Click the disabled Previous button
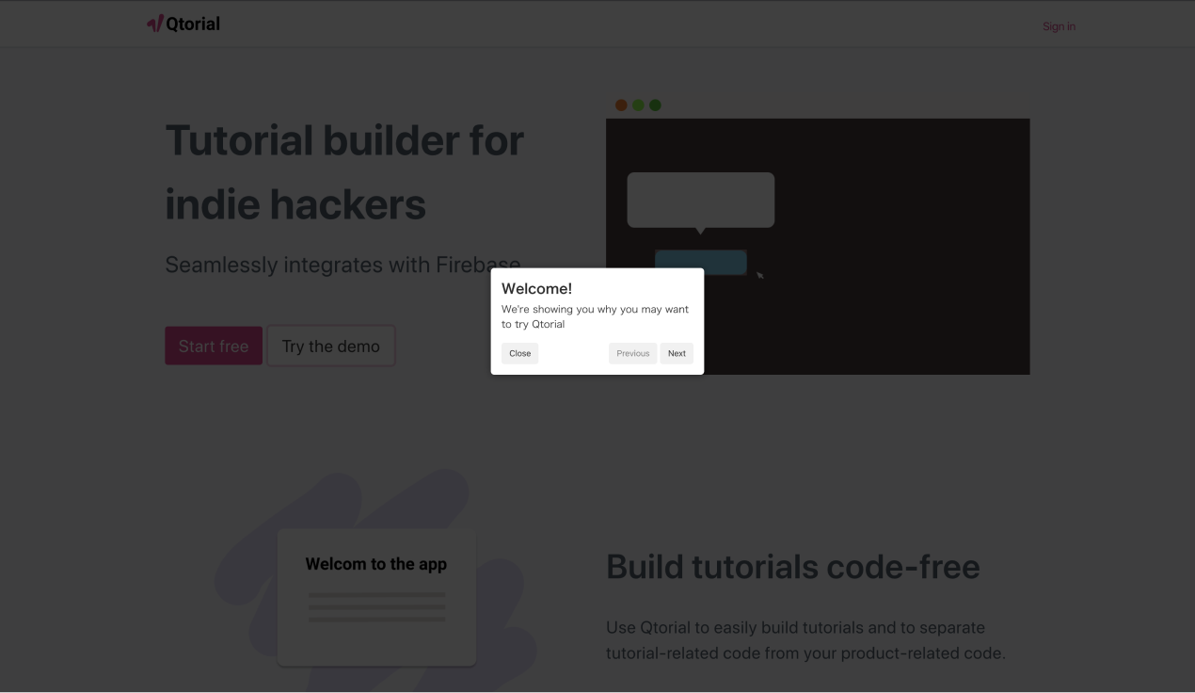This screenshot has height=693, width=1195. 633,353
